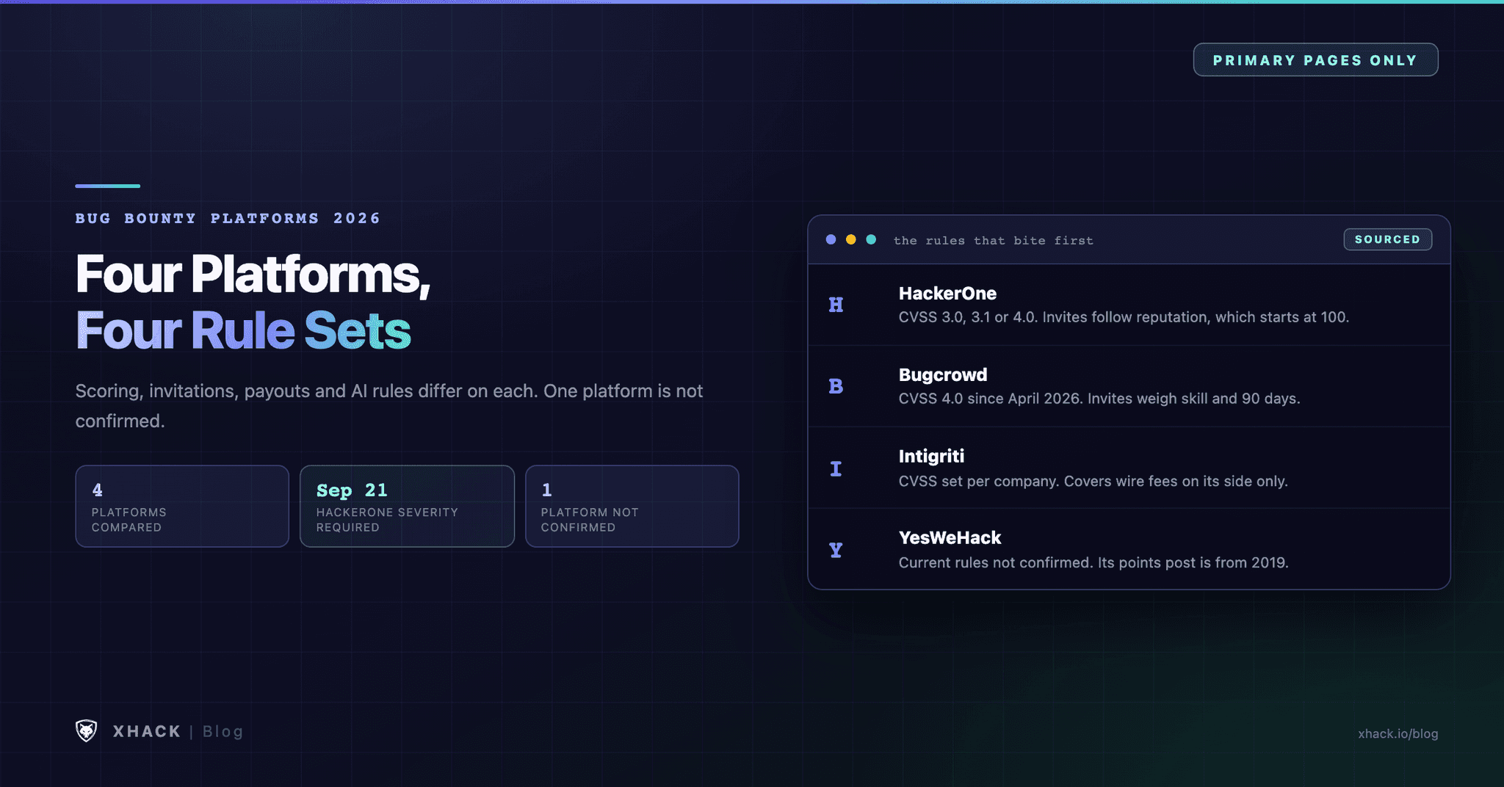Click 'CVSS 3.0, 3.1 or 4.0' description

pos(1124,317)
